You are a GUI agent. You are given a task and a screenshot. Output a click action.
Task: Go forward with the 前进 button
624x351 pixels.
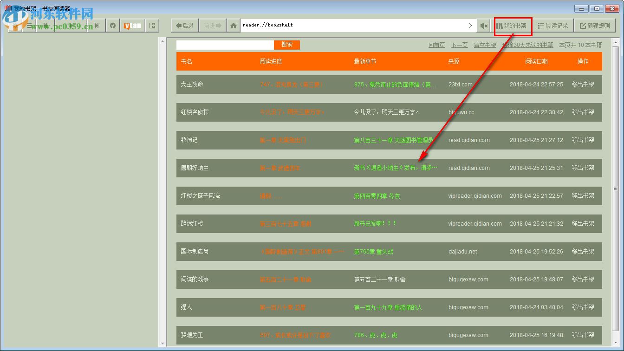(x=212, y=26)
